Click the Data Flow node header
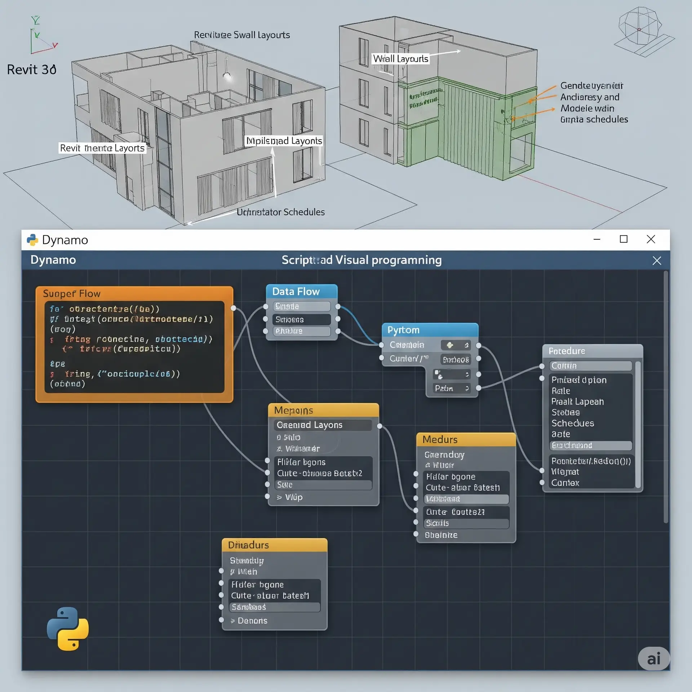The image size is (692, 692). (x=302, y=291)
